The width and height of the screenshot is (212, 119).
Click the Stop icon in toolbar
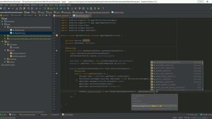coord(76,9)
